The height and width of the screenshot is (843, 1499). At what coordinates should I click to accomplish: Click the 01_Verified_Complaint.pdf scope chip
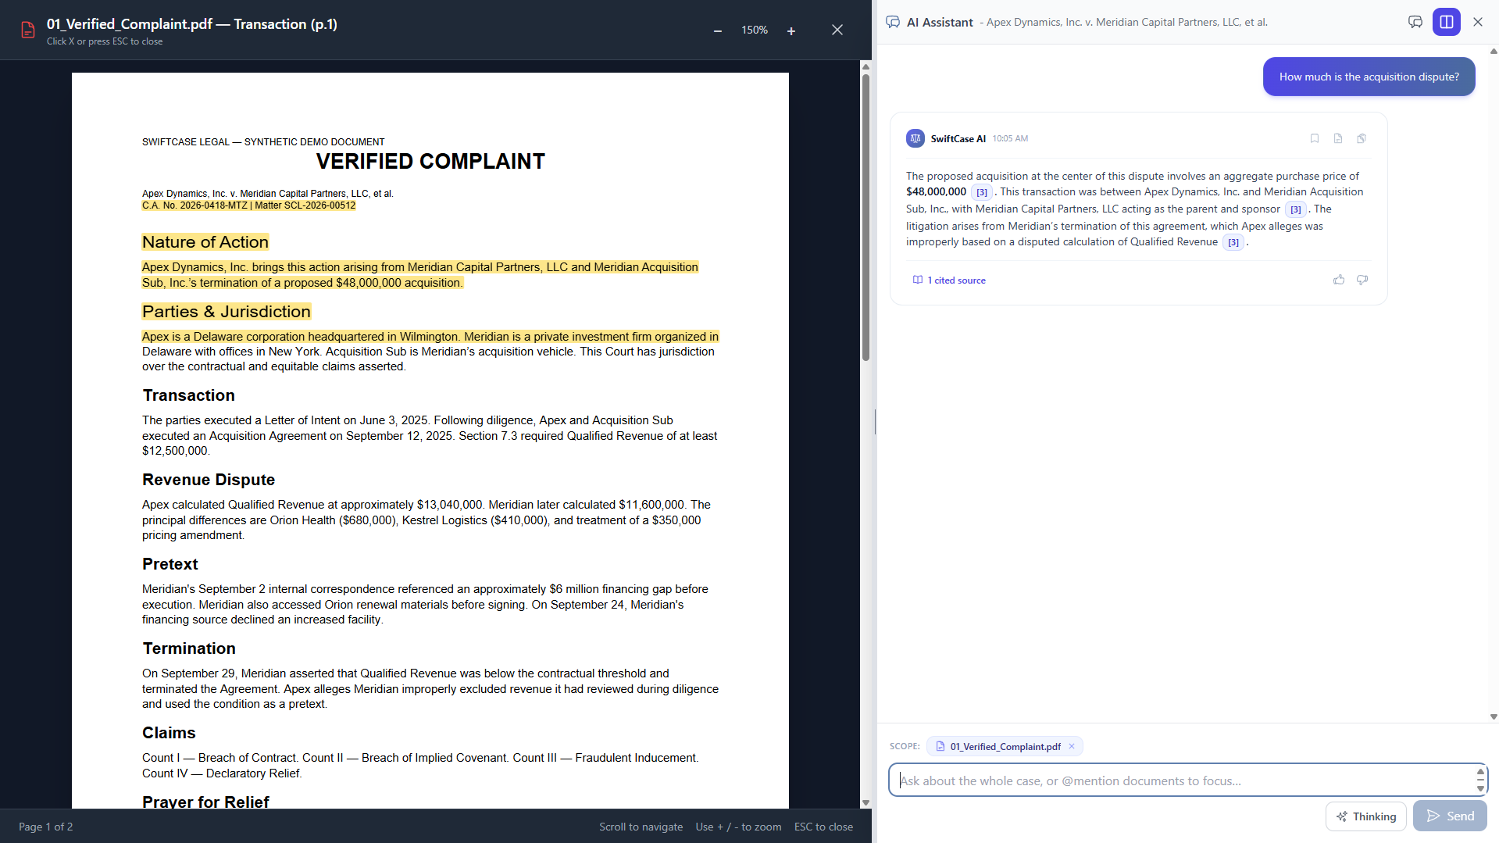(1005, 747)
